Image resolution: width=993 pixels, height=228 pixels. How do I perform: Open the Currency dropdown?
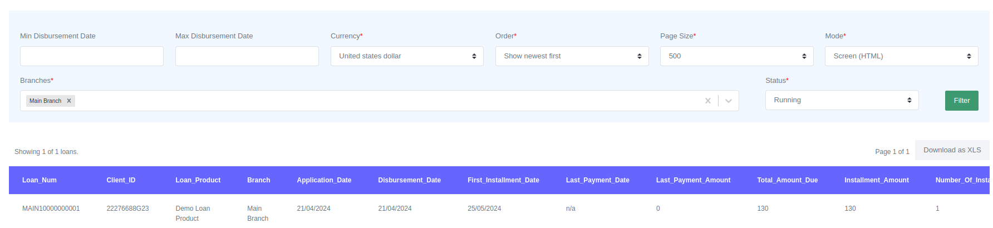click(406, 56)
